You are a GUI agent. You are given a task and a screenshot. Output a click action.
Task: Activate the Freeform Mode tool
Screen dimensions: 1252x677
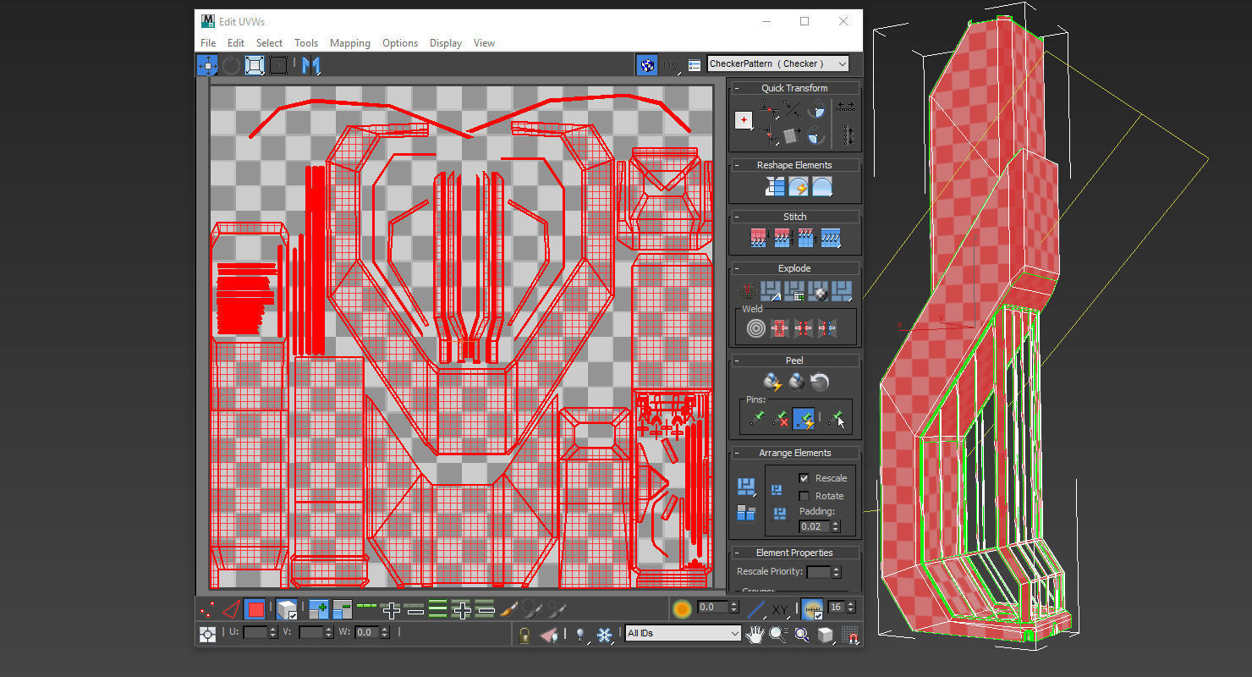tap(278, 65)
